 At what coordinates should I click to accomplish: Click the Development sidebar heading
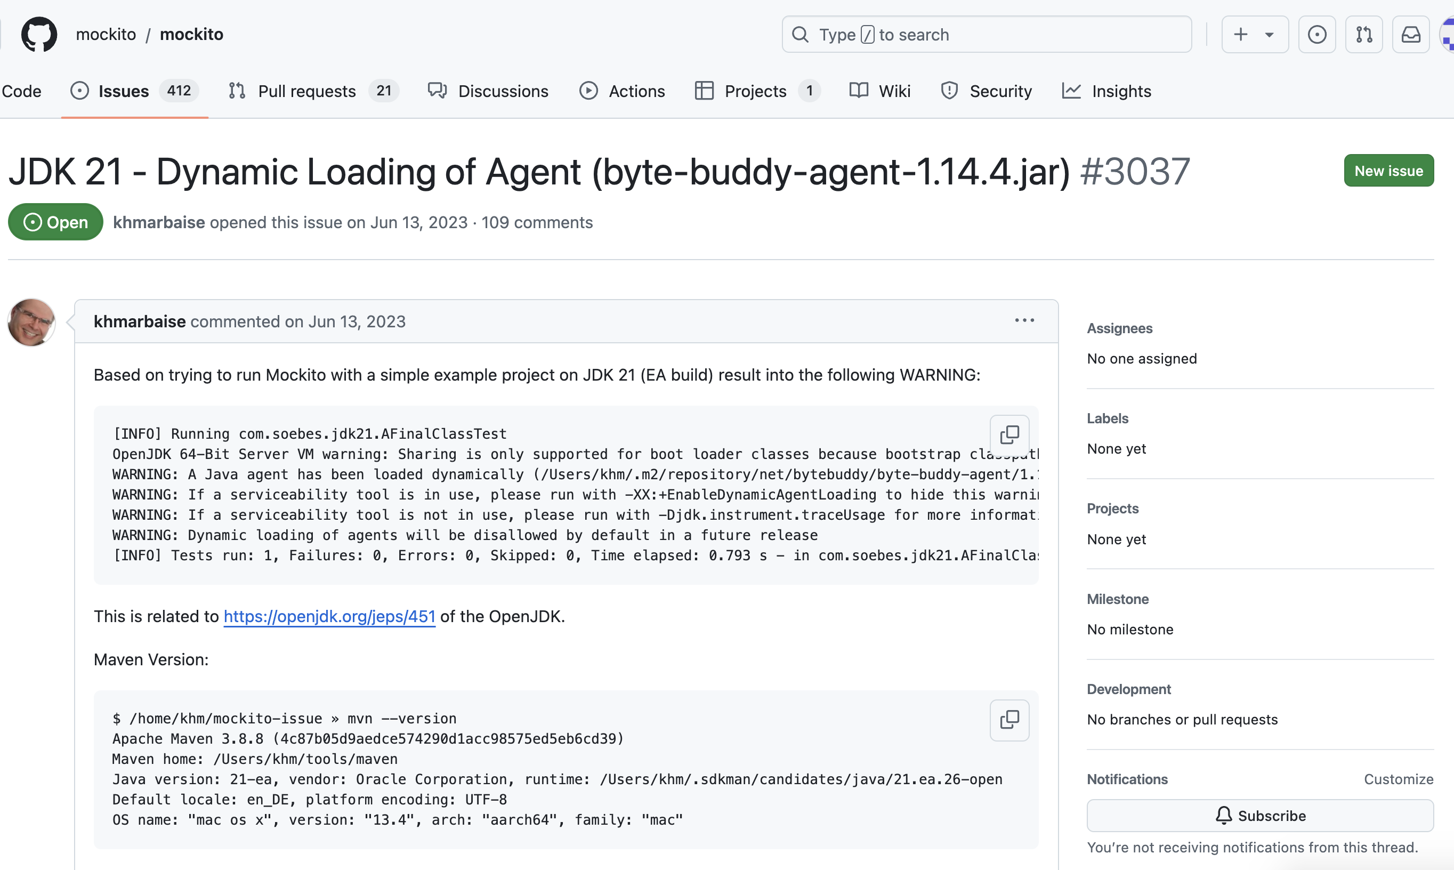point(1129,689)
